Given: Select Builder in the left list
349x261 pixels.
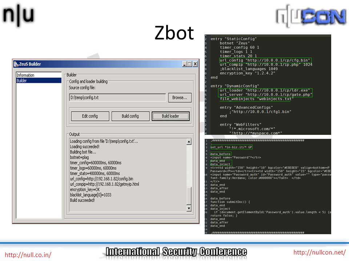Looking at the screenshot, I should pos(39,80).
